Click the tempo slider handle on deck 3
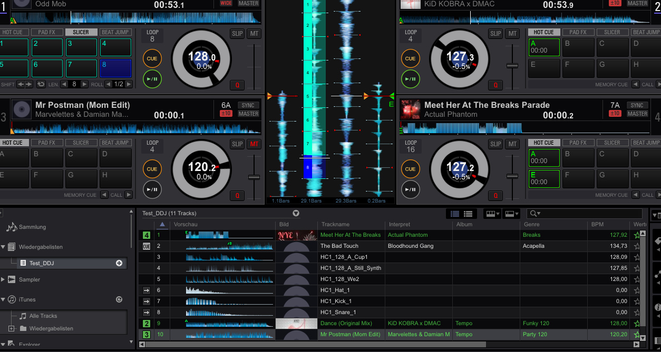This screenshot has width=661, height=352. [x=254, y=177]
